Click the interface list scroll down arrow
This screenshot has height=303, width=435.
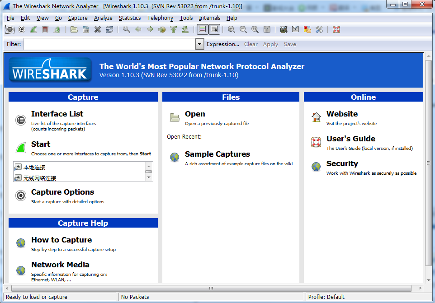click(x=149, y=177)
